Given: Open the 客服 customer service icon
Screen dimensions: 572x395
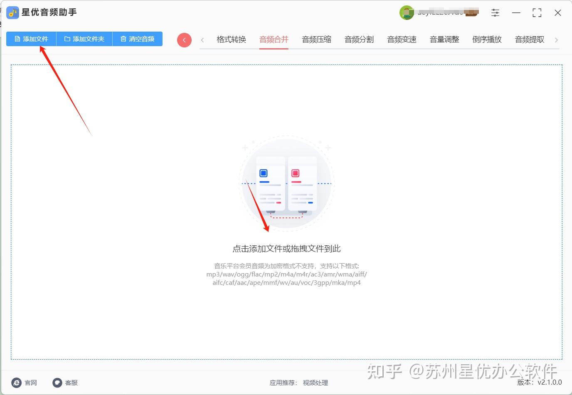Looking at the screenshot, I should click(x=57, y=383).
